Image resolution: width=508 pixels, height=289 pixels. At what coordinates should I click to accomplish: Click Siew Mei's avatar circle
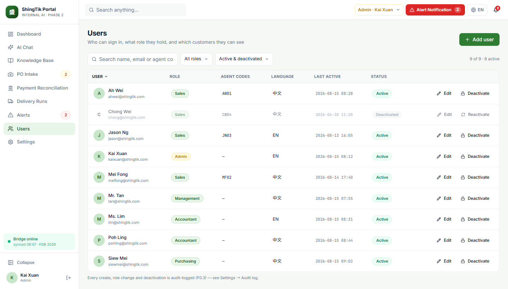point(99,261)
